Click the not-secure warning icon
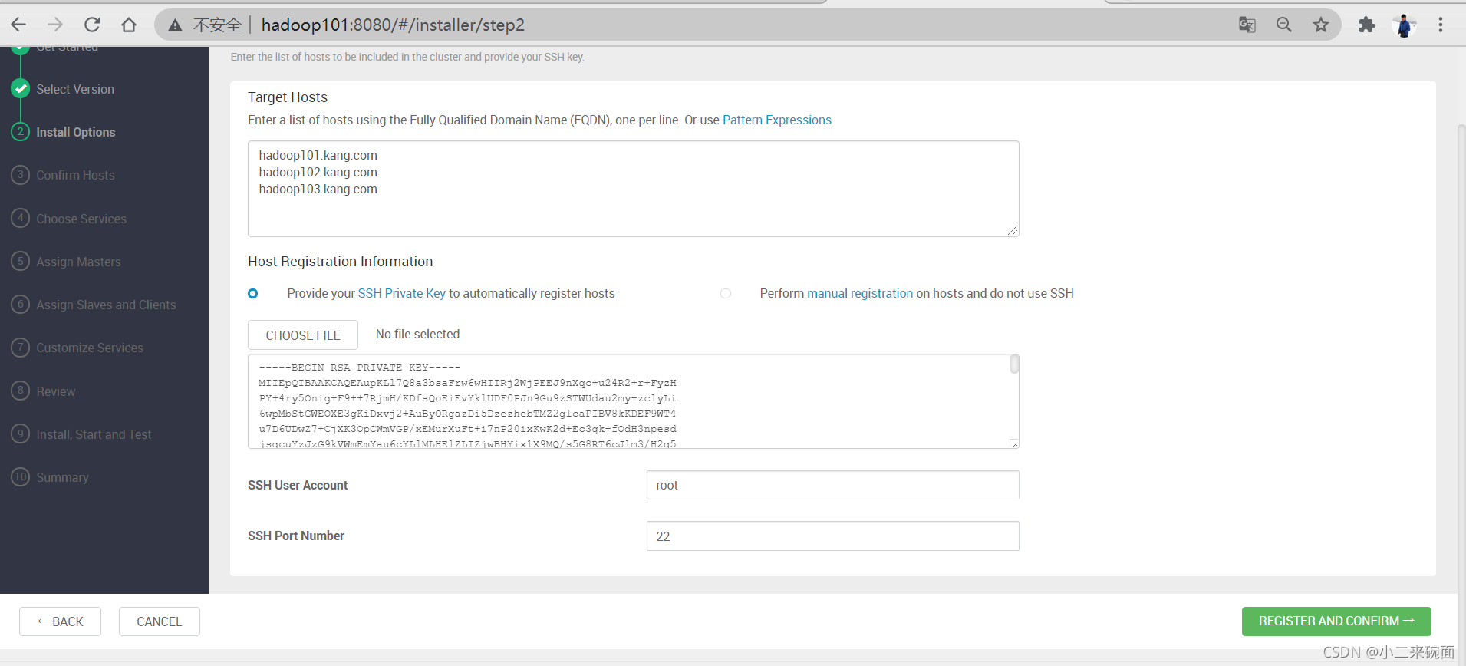The image size is (1466, 666). click(x=176, y=25)
